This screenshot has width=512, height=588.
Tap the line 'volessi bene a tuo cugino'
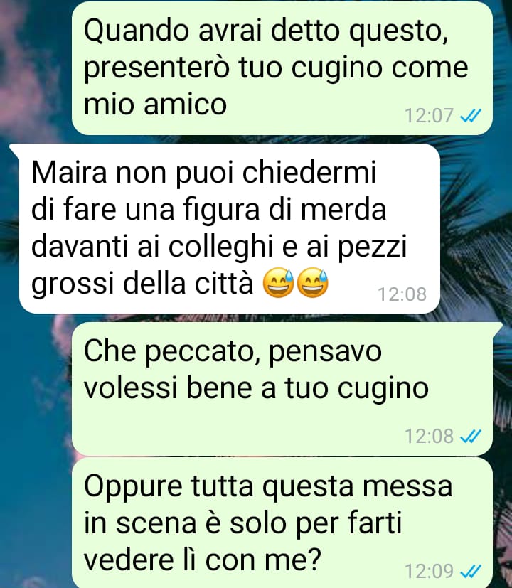click(256, 388)
